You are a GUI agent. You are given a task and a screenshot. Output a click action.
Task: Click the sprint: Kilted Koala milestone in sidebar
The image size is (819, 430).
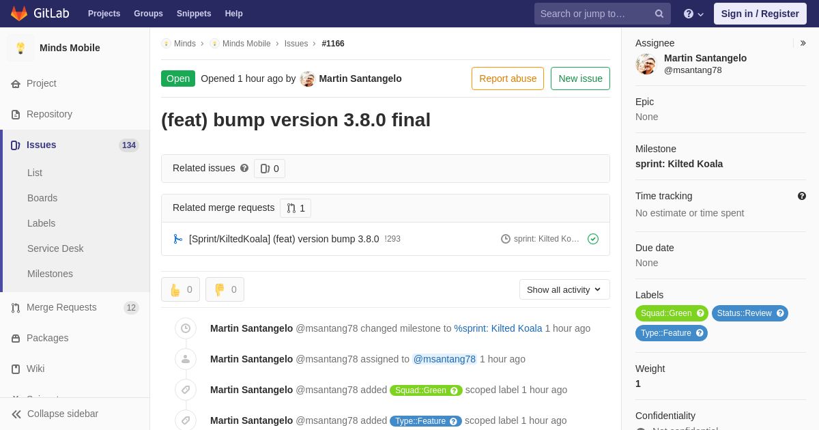679,164
